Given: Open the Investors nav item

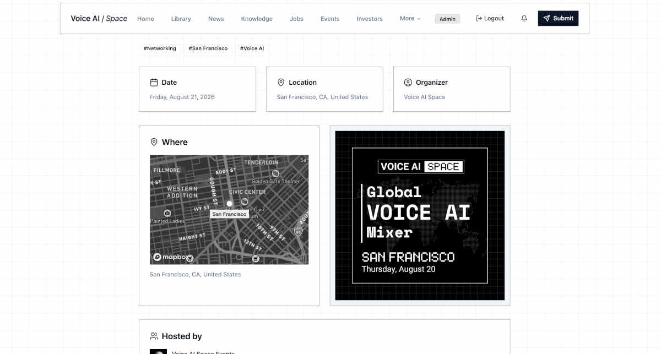Looking at the screenshot, I should [x=370, y=19].
